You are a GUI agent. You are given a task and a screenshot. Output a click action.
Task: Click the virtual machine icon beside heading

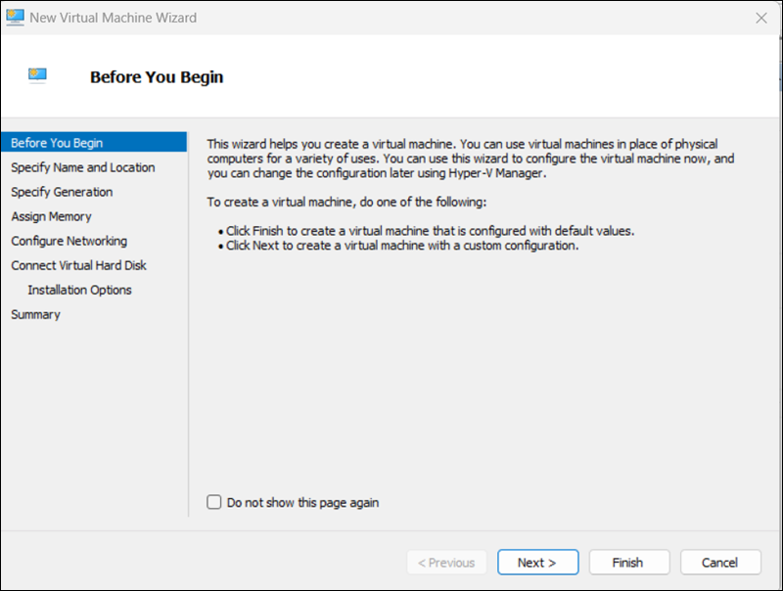(x=37, y=76)
